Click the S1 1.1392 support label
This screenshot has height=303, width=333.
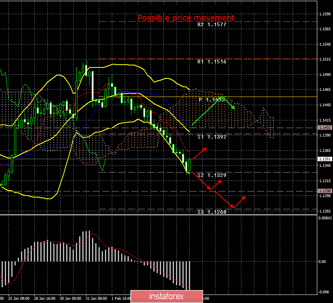(212, 137)
